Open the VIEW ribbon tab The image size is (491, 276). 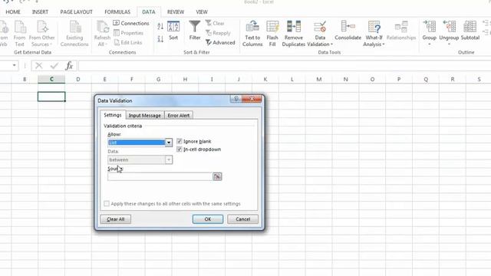tap(202, 12)
